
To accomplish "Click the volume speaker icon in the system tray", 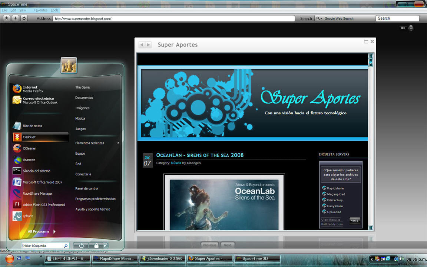I will click(x=401, y=259).
